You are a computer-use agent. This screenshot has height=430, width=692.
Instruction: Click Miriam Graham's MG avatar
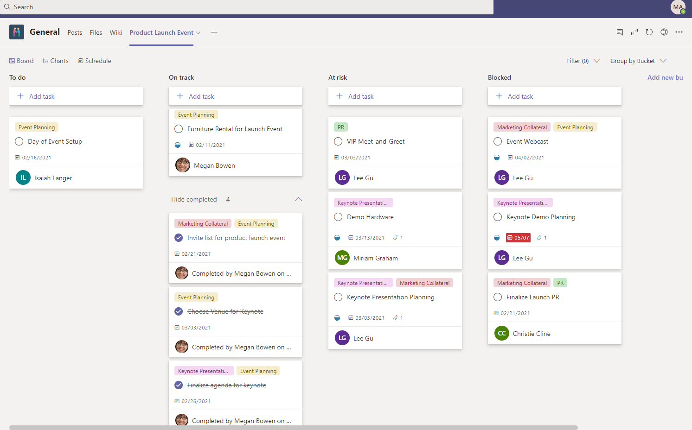tap(342, 258)
